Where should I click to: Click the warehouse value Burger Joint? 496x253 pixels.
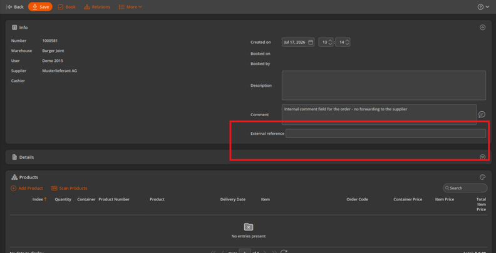(53, 51)
